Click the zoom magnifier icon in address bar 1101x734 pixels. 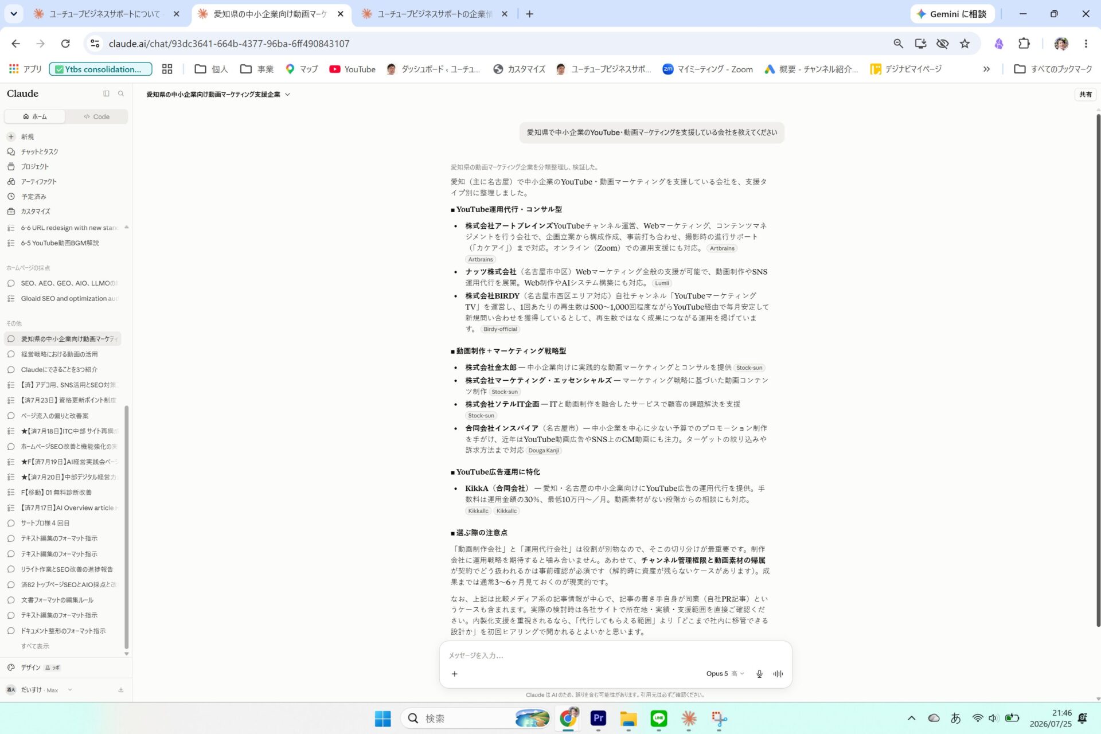point(898,44)
